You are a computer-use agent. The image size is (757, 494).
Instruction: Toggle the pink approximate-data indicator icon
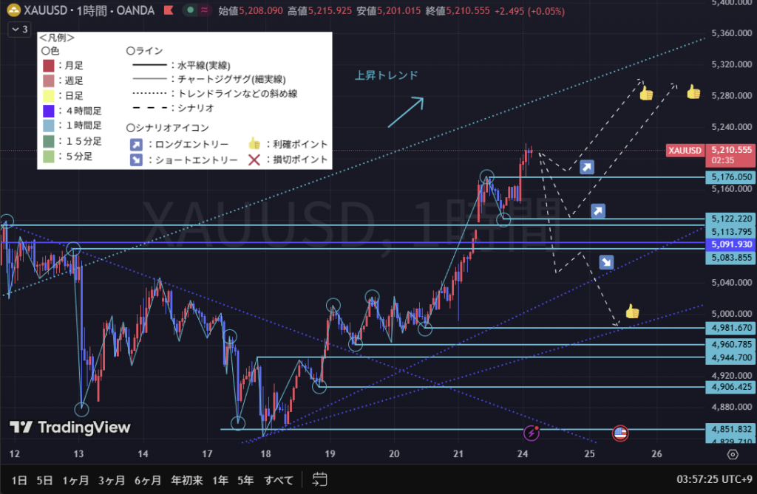tap(205, 11)
